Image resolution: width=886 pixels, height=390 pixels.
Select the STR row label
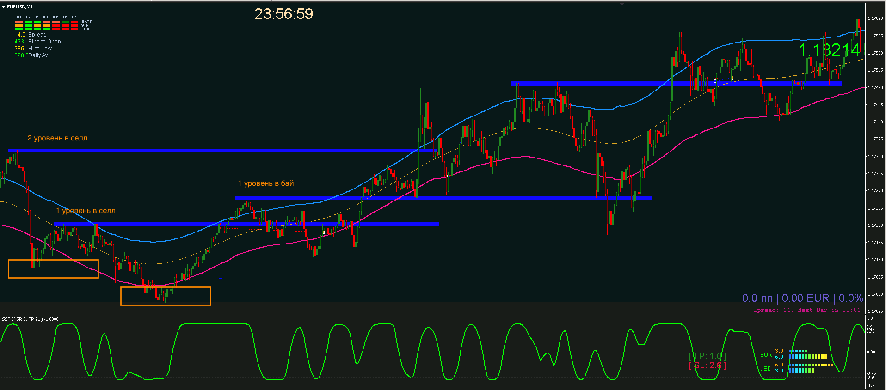click(85, 25)
